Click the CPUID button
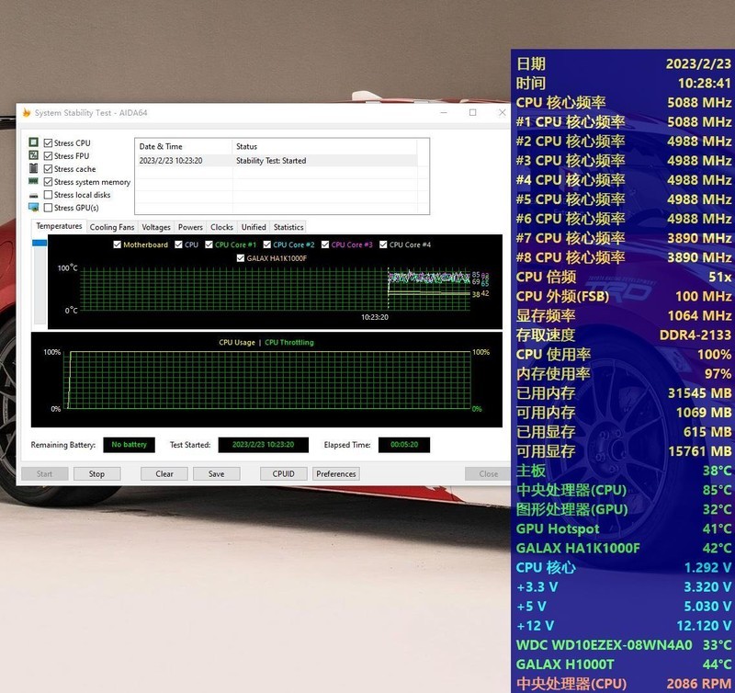 (x=283, y=473)
